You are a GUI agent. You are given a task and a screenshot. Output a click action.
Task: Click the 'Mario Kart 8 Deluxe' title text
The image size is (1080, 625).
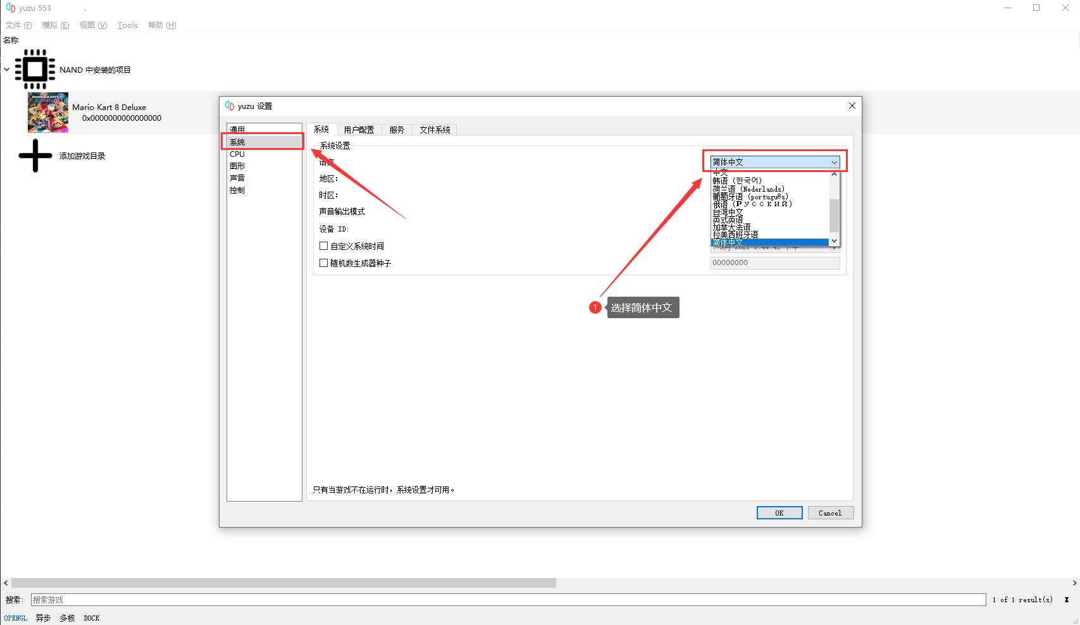tap(109, 107)
